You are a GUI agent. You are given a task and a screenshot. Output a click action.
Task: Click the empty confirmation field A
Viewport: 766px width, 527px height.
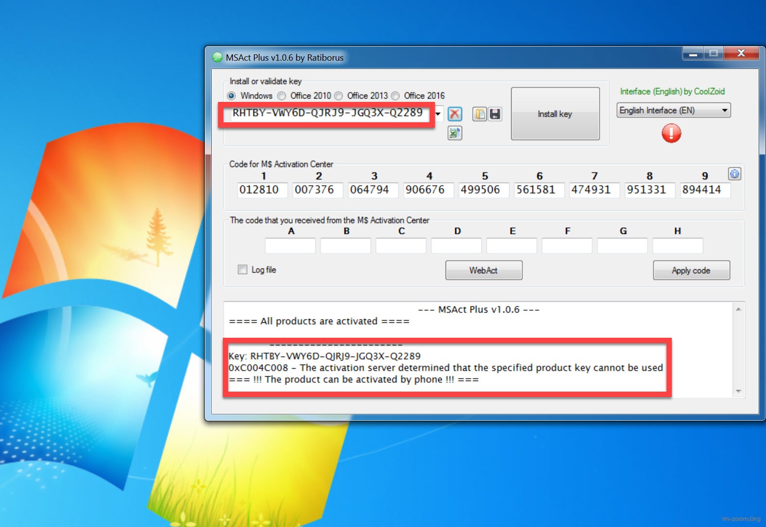pyautogui.click(x=290, y=246)
